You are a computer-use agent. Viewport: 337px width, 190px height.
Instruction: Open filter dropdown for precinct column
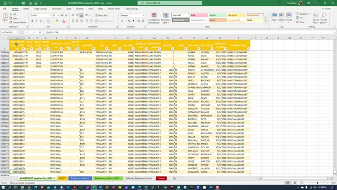tap(172, 49)
